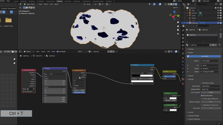The width and height of the screenshot is (223, 125).
Task: Click the pin icon in Properties editor
Action: [221, 29]
